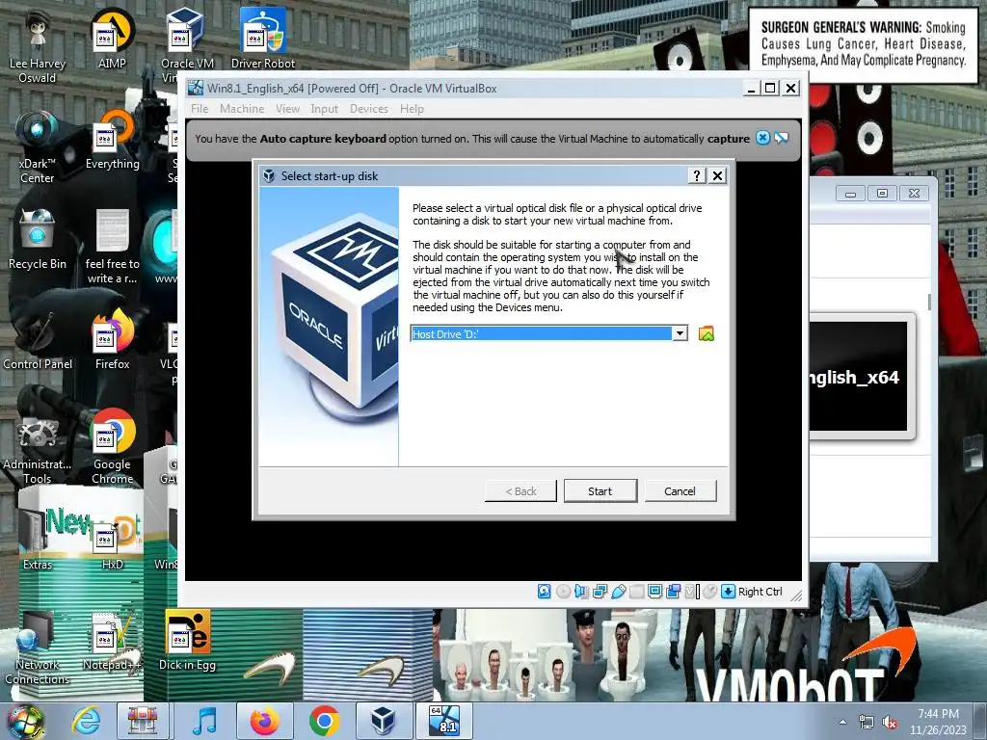Click the optical drive status icon

coord(563,592)
